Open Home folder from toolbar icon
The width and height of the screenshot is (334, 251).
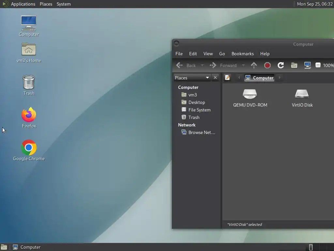[294, 65]
